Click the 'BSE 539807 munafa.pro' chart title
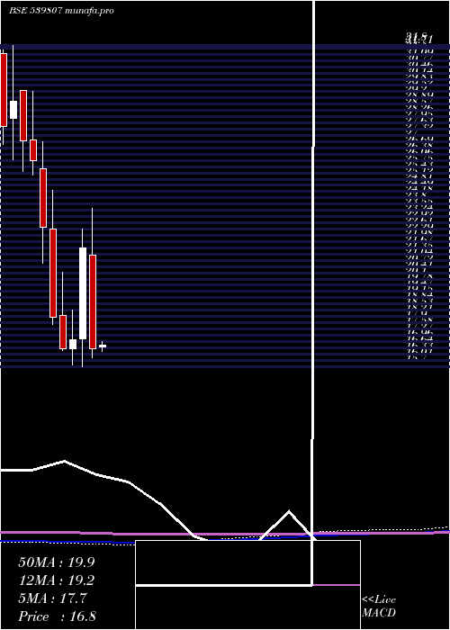 click(61, 11)
